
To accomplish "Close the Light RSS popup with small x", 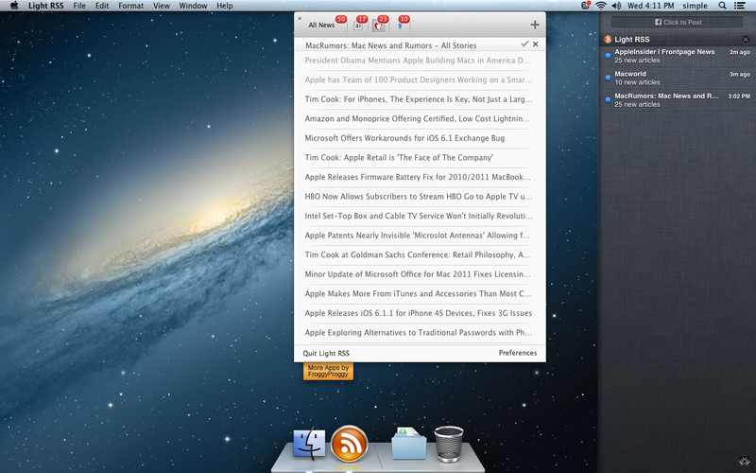I will tap(300, 18).
